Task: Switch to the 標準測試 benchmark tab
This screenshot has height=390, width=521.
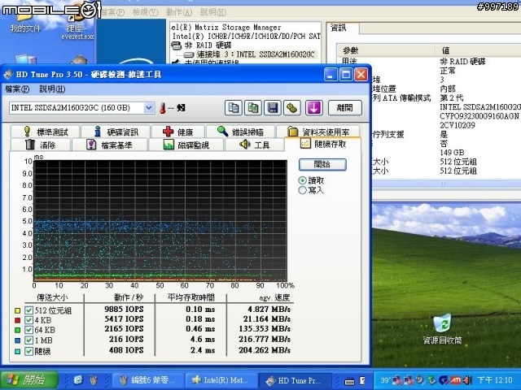Action: (x=45, y=132)
